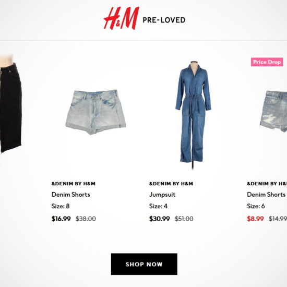Click the struck-through $51.00 original price

[x=184, y=219]
